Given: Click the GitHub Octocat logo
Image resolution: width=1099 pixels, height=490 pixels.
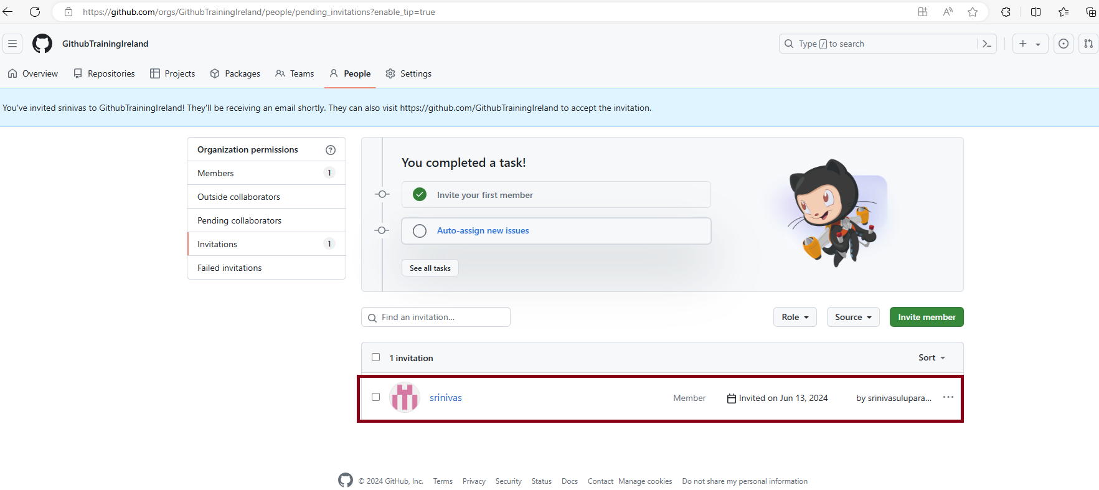Looking at the screenshot, I should click(x=42, y=44).
